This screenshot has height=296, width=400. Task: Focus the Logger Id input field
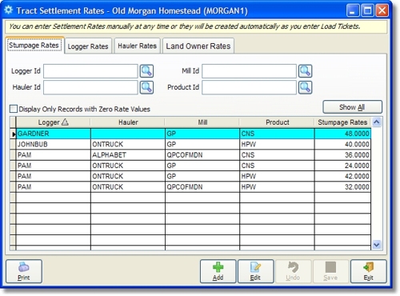(90, 71)
